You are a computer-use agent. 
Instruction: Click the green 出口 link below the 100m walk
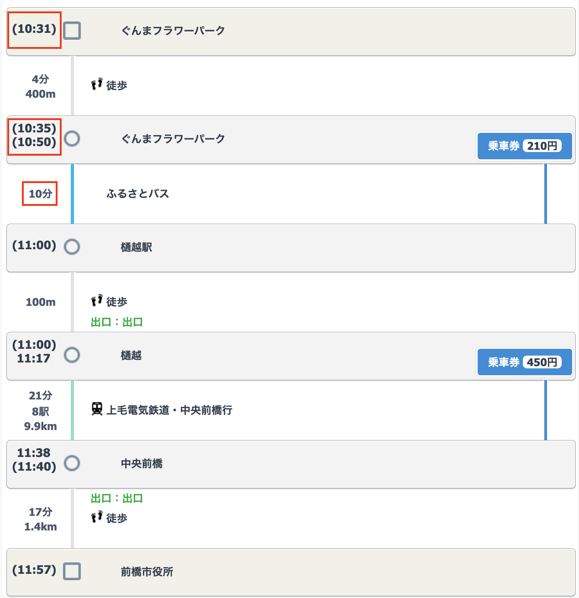pyautogui.click(x=117, y=322)
